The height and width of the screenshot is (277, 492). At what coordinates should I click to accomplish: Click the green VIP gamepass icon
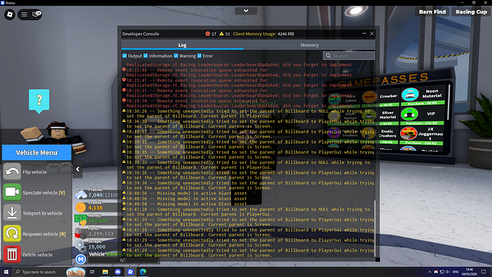tap(409, 114)
